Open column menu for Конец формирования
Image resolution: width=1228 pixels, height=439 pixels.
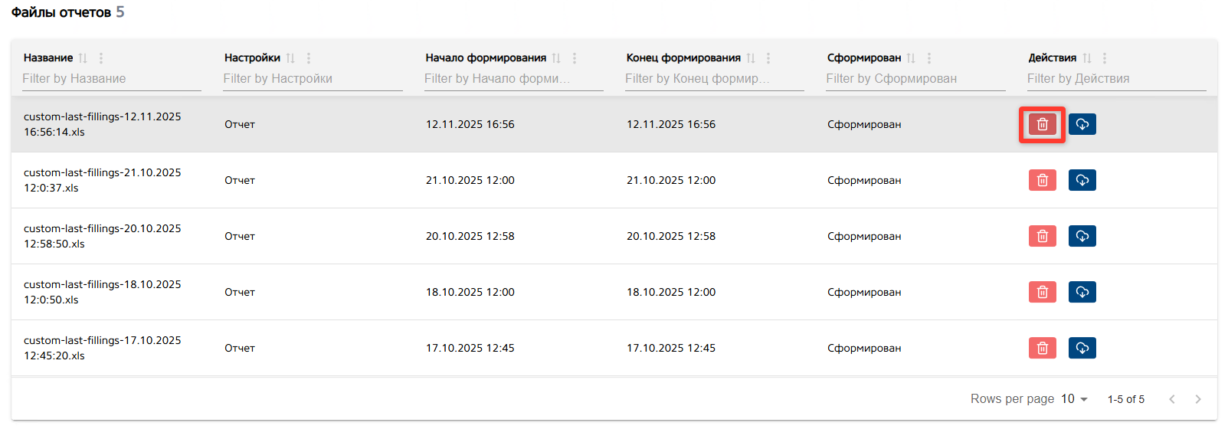pos(768,58)
